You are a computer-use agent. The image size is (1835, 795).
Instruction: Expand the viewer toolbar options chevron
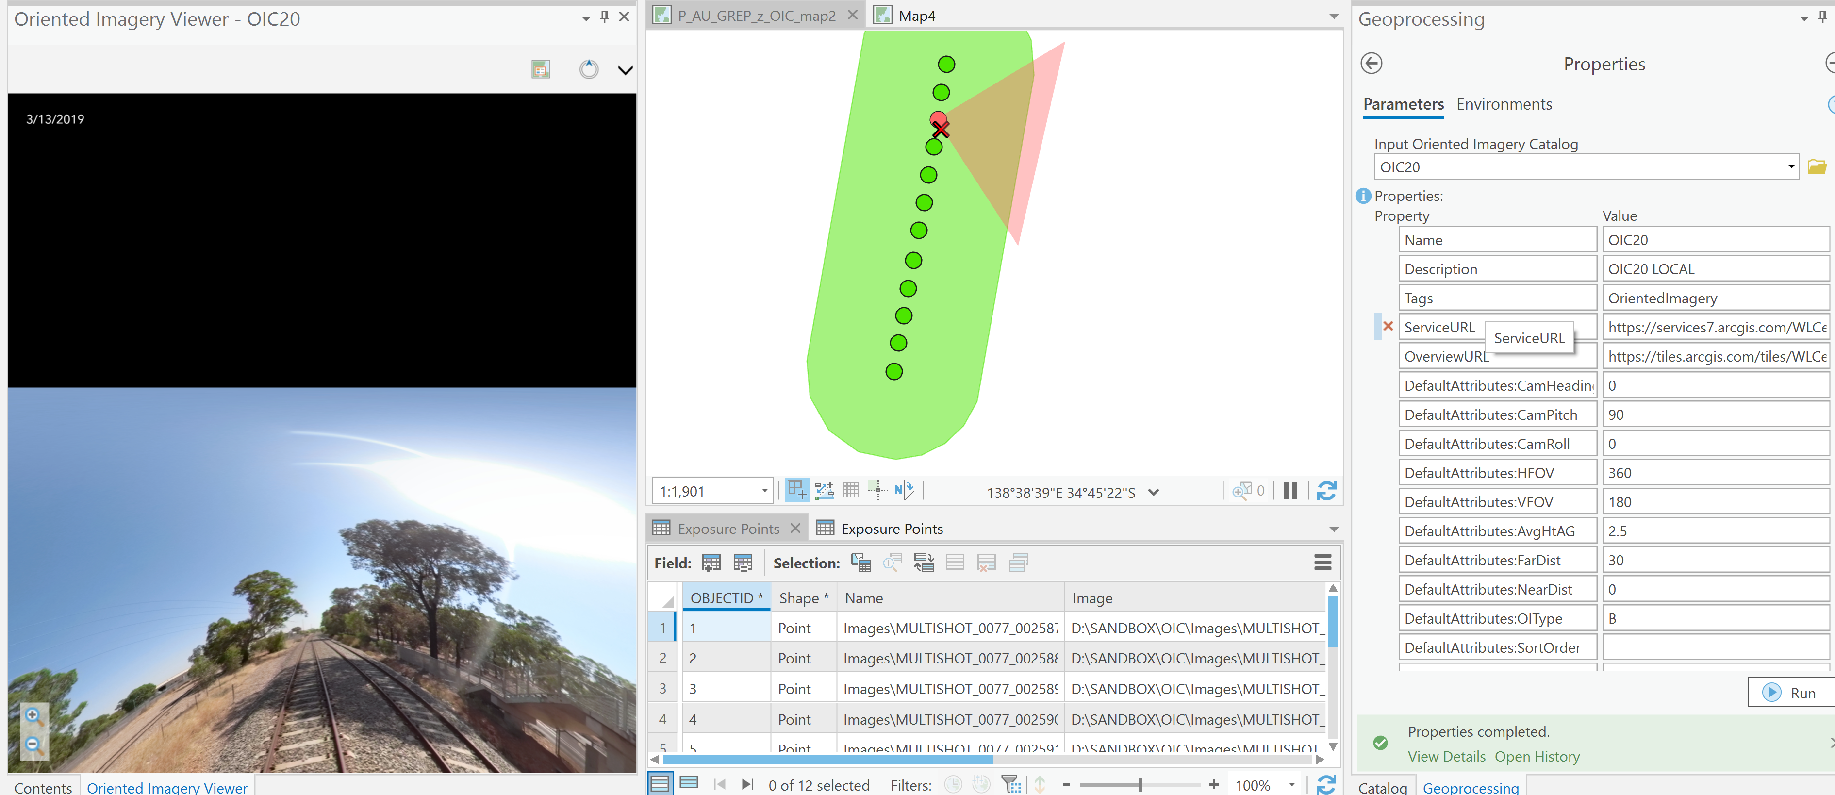pos(625,70)
